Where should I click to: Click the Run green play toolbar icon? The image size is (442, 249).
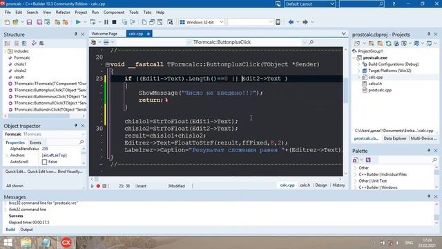pyautogui.click(x=78, y=22)
